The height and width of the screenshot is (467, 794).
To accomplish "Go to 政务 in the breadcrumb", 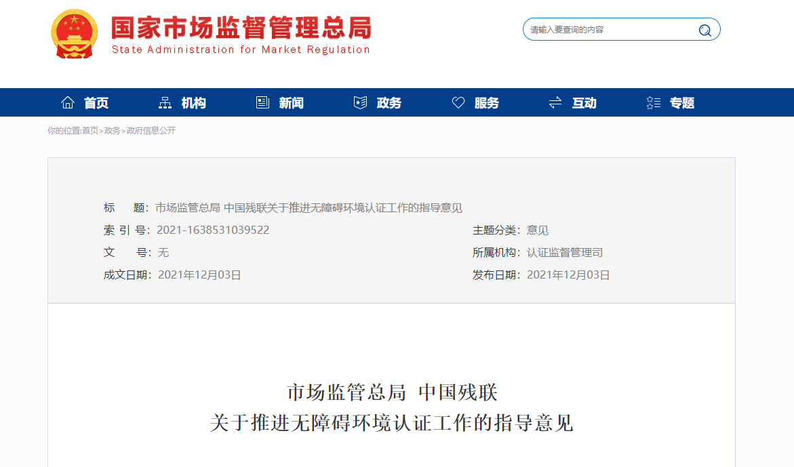I will click(x=112, y=131).
